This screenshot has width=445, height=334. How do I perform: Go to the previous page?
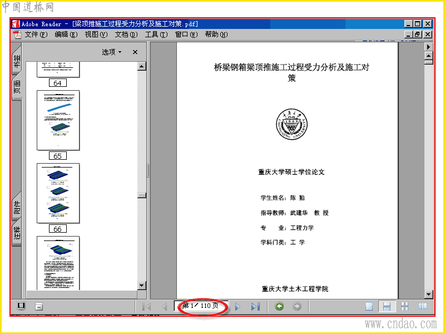(x=164, y=307)
